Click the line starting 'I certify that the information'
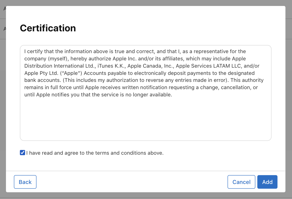The image size is (292, 199). click(135, 51)
